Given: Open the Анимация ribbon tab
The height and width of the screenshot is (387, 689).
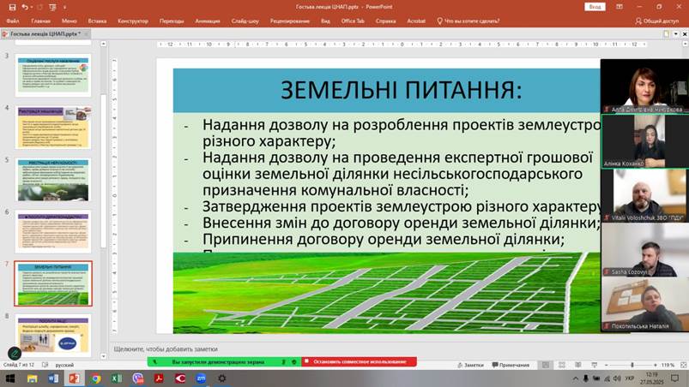Looking at the screenshot, I should coord(207,20).
